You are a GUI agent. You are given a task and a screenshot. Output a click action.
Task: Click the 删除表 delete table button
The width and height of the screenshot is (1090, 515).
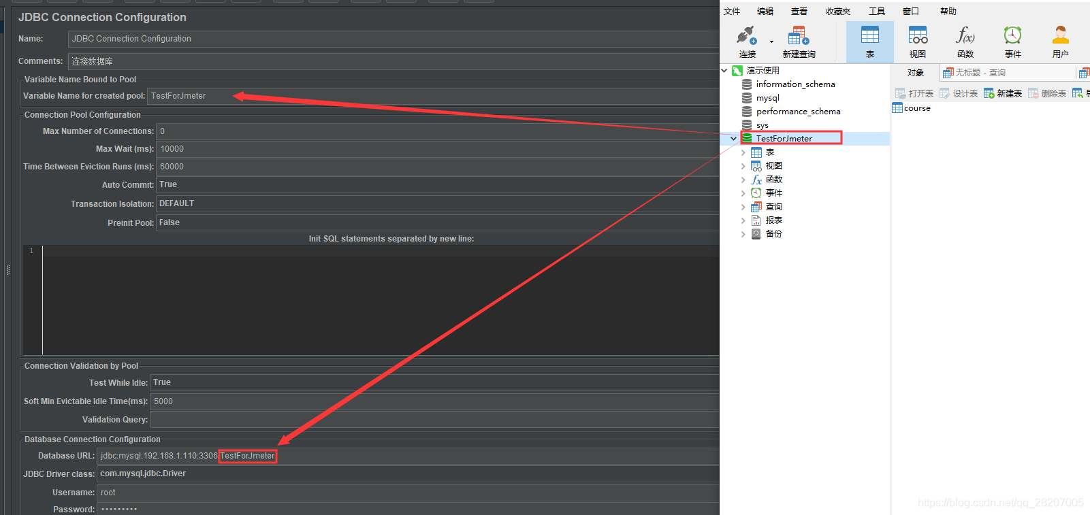click(x=1047, y=94)
